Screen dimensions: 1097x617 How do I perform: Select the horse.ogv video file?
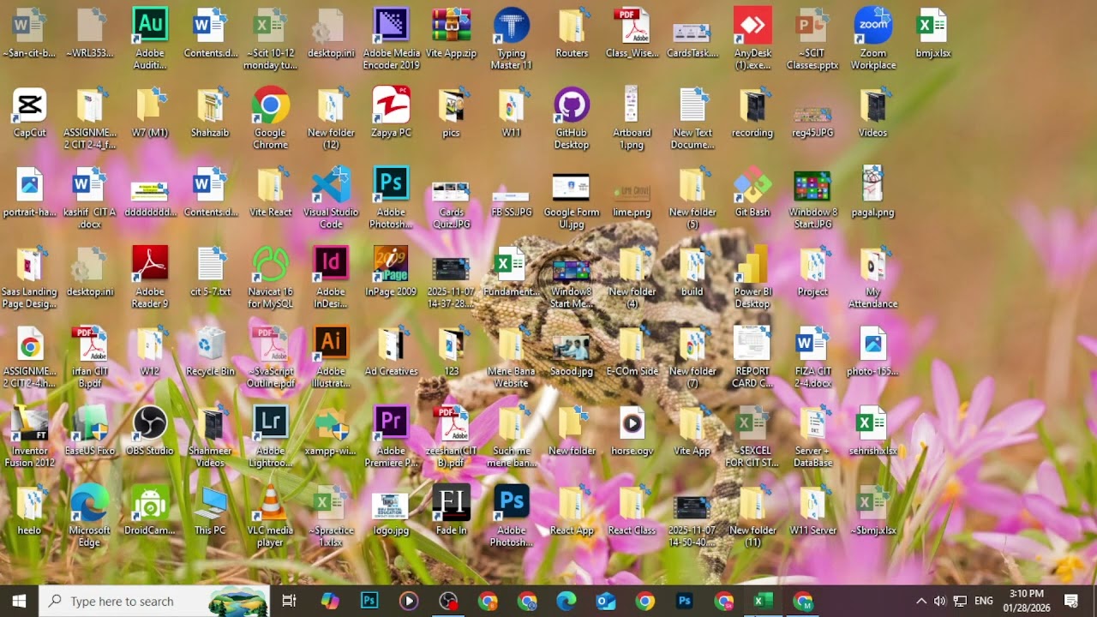click(x=632, y=431)
